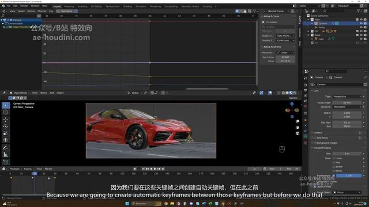
Task: Adjust the Passepartout slider
Action: [x=349, y=175]
